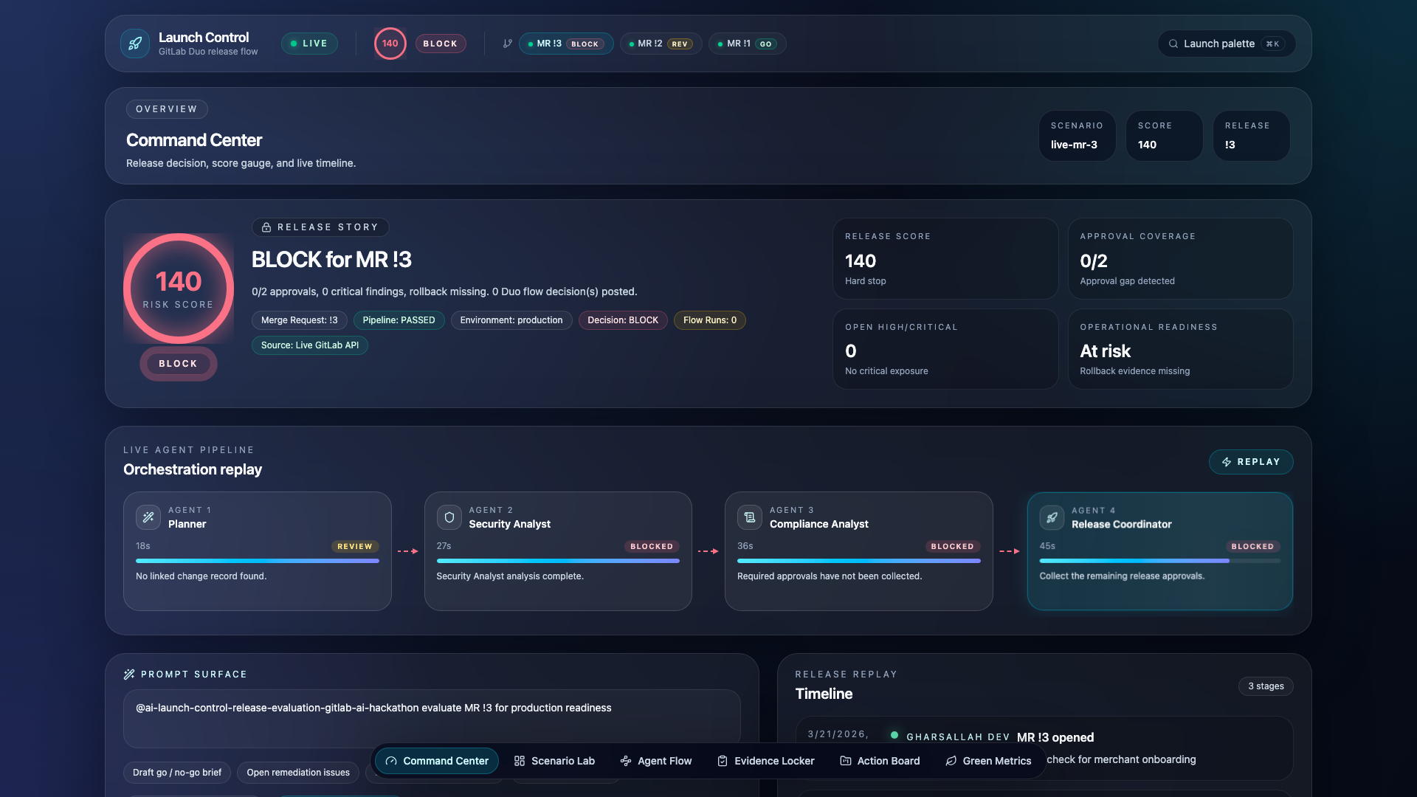Click the Planner agent wand icon
This screenshot has width=1417, height=797.
148,517
